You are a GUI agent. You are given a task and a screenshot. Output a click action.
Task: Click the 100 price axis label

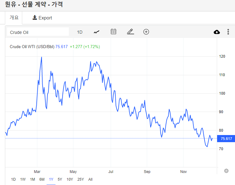pyautogui.click(x=222, y=93)
